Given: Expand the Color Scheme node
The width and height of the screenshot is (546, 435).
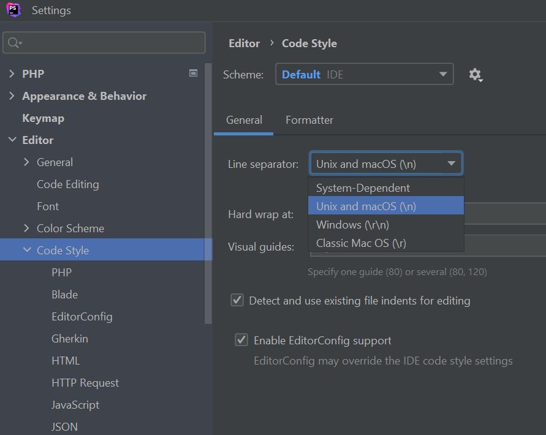Looking at the screenshot, I should coord(26,228).
